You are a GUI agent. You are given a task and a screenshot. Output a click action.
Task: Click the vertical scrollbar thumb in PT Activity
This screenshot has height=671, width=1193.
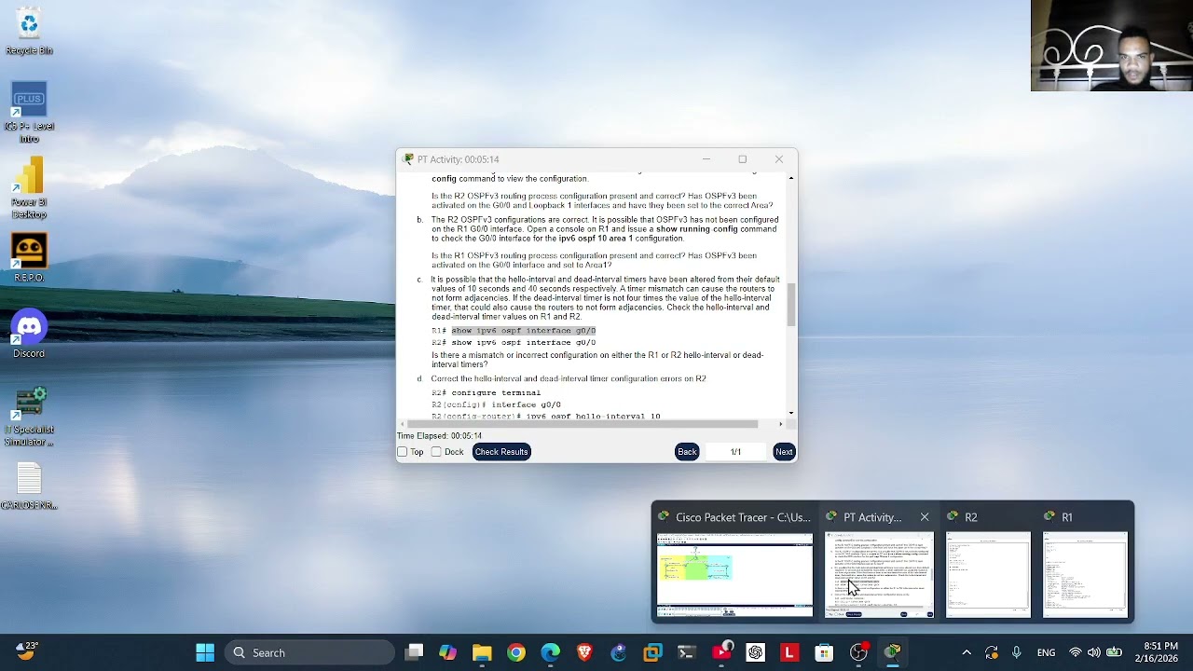791,304
